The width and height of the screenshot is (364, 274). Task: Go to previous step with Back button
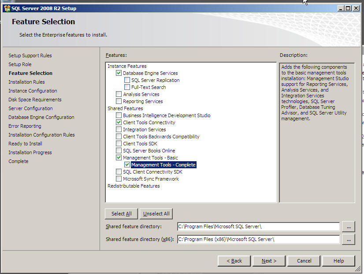234,261
